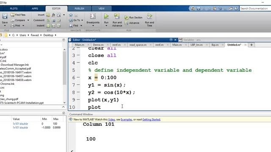Click Desktop in the folder path

48,35
